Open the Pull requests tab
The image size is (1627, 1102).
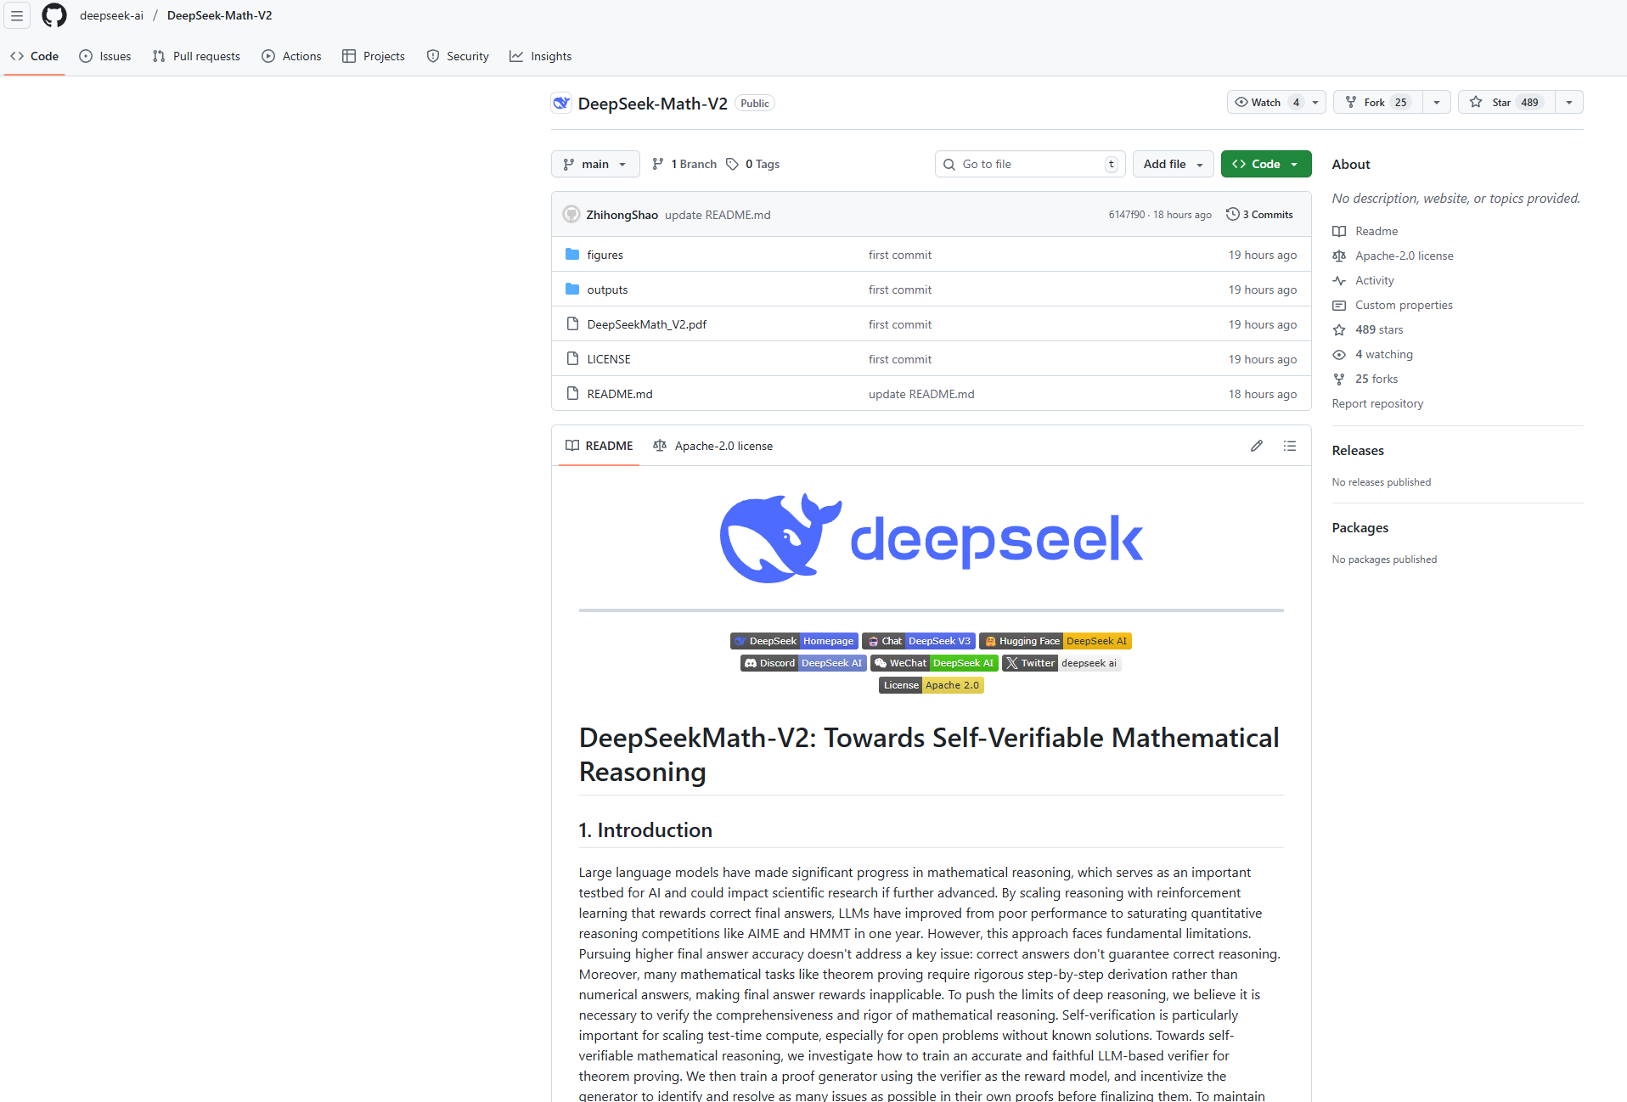tap(196, 56)
